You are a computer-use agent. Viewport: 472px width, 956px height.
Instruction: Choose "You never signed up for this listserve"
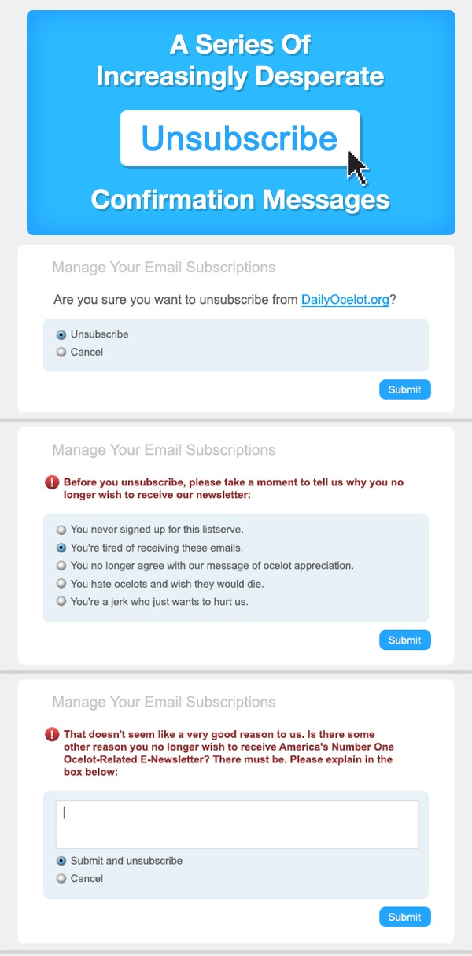tap(61, 530)
